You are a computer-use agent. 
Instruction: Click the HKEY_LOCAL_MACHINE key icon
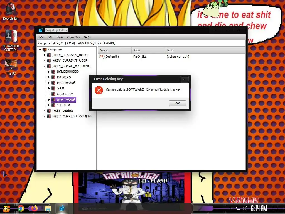pyautogui.click(x=49, y=66)
